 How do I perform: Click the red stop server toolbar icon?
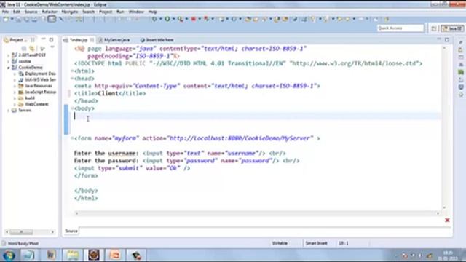[x=194, y=20]
